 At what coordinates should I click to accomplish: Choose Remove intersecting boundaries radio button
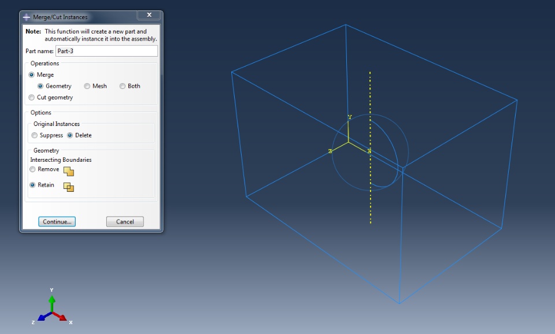point(32,169)
